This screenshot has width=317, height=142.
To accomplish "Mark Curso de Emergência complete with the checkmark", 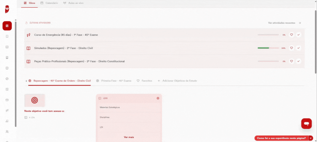I will click(x=298, y=35).
